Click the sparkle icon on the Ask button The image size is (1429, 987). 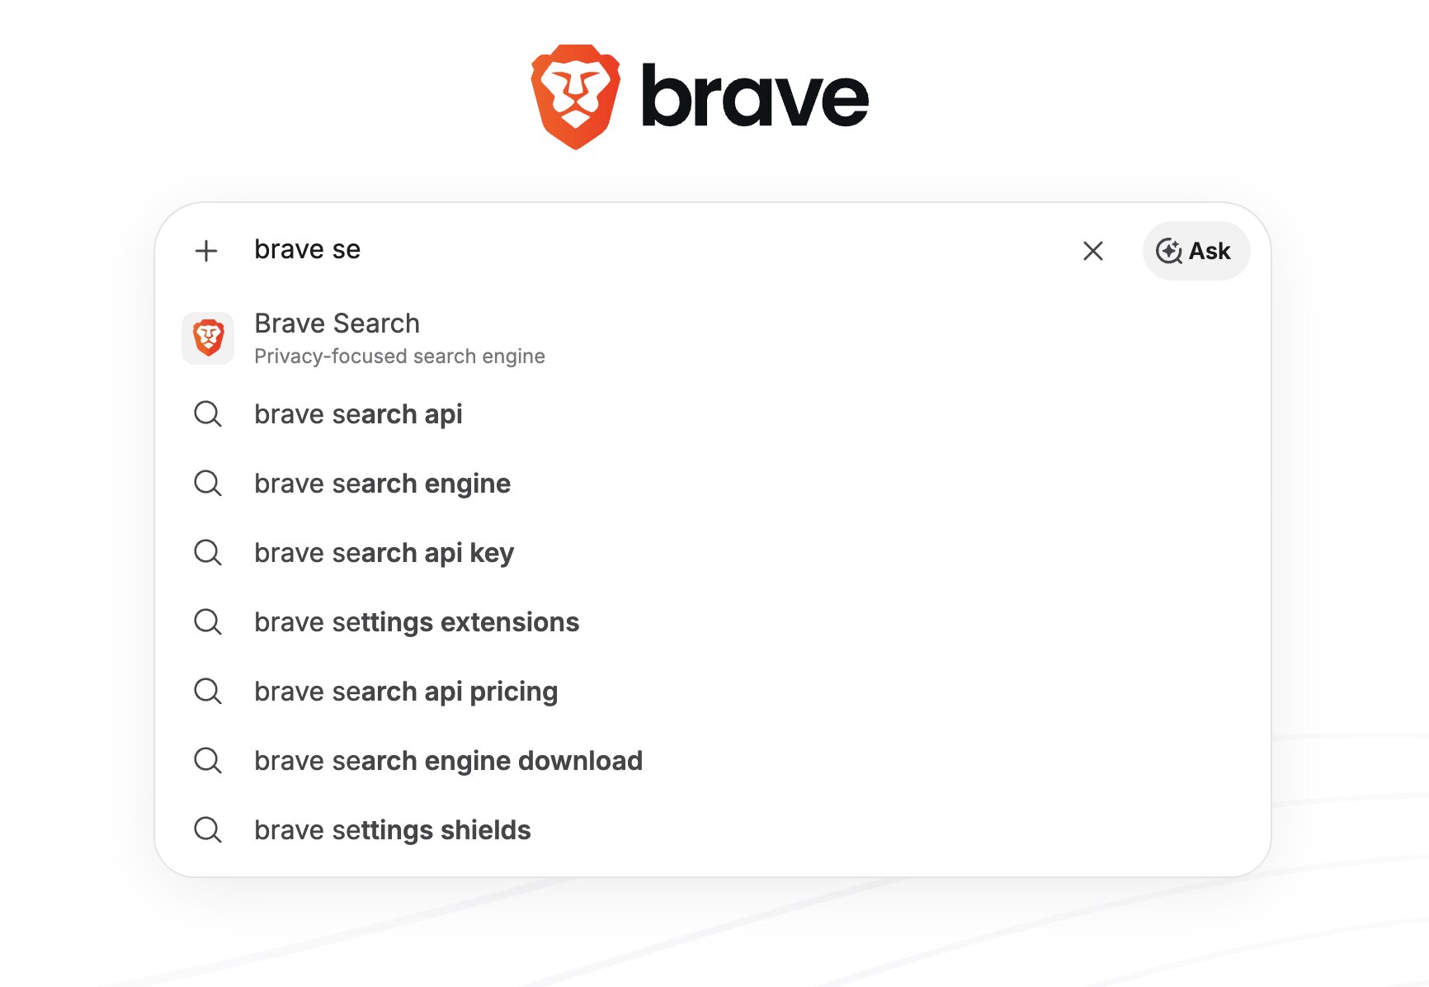click(1168, 251)
